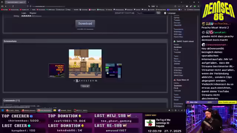Open the Language selector
The width and height of the screenshot is (237, 133).
pyautogui.click(x=171, y=13)
